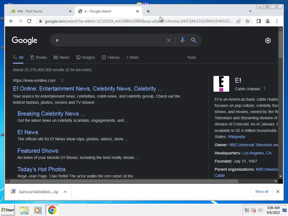288x216 pixels.
Task: Click the address bar URL
Action: (x=139, y=21)
